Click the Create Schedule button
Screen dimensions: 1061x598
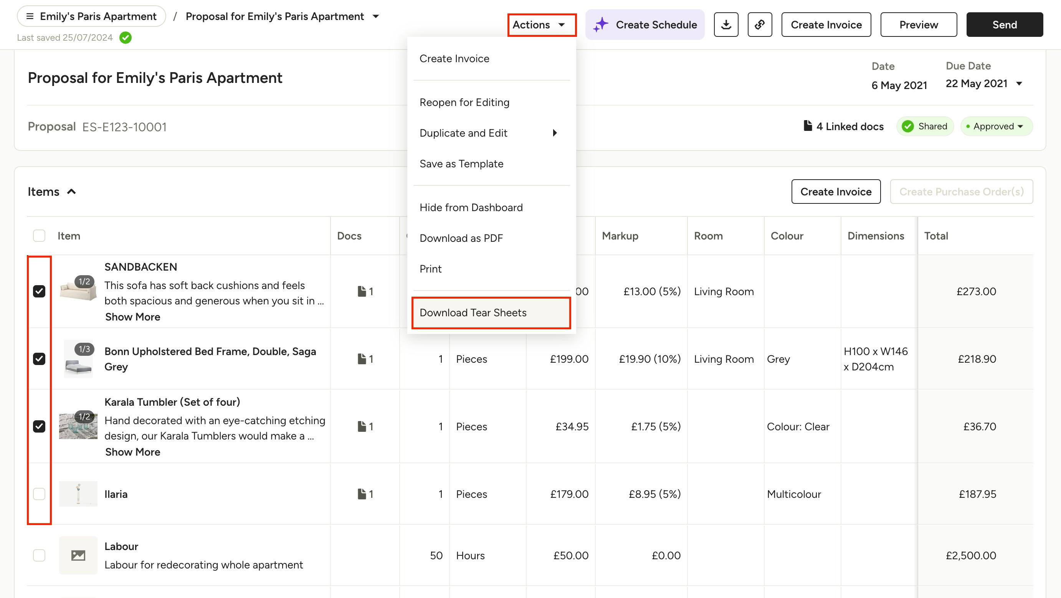pyautogui.click(x=645, y=25)
